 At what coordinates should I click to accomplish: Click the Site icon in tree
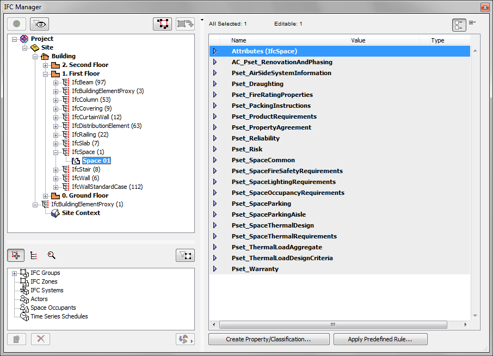point(35,47)
